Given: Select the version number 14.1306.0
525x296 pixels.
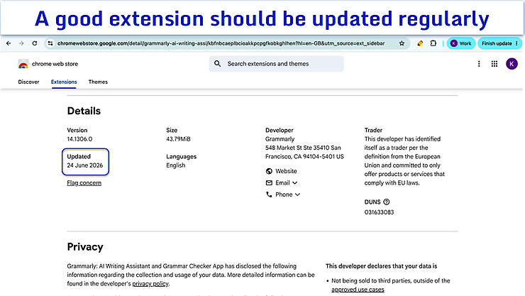Looking at the screenshot, I should [x=79, y=139].
